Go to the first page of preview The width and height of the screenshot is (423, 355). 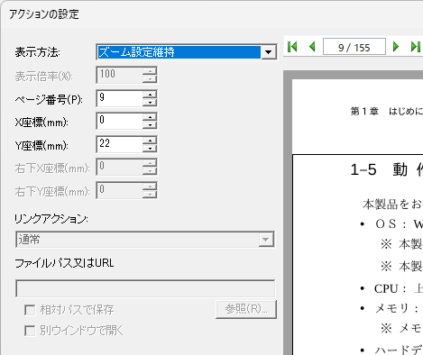tap(292, 47)
